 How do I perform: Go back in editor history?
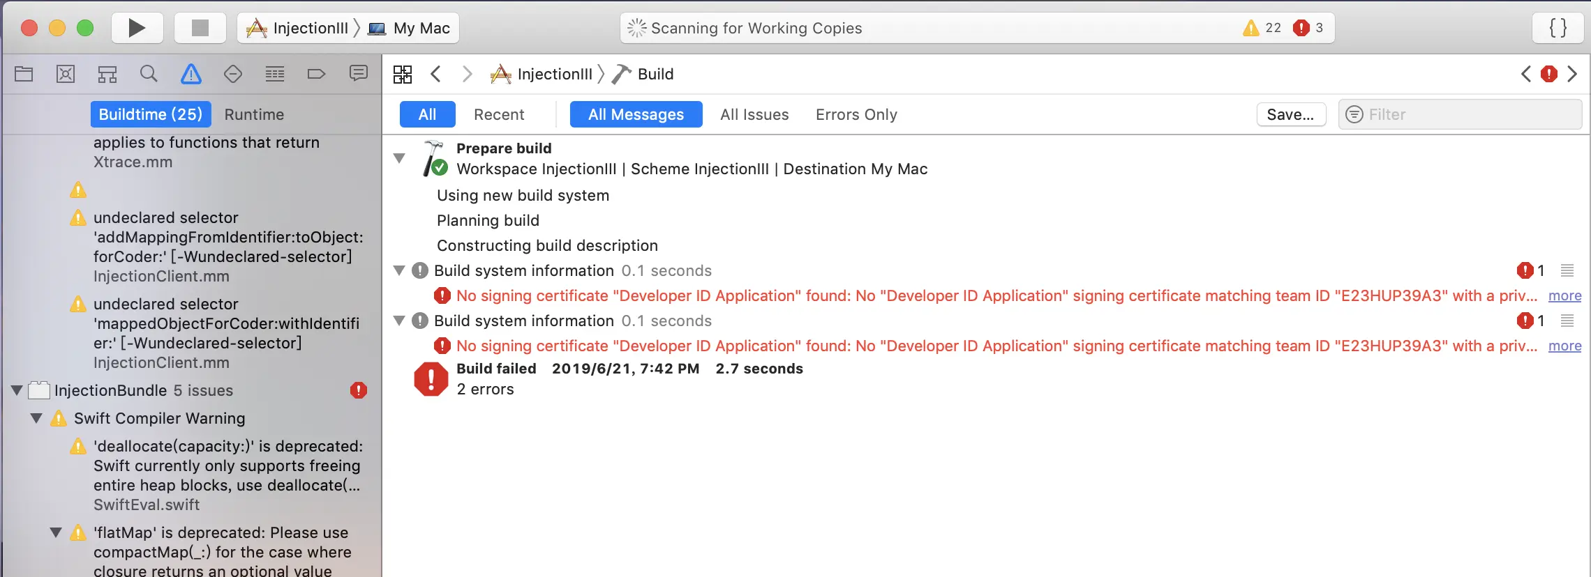(436, 74)
